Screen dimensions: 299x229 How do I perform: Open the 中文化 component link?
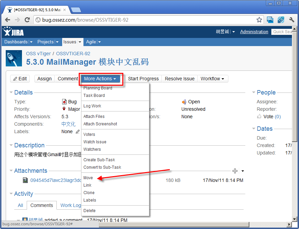coord(69,124)
